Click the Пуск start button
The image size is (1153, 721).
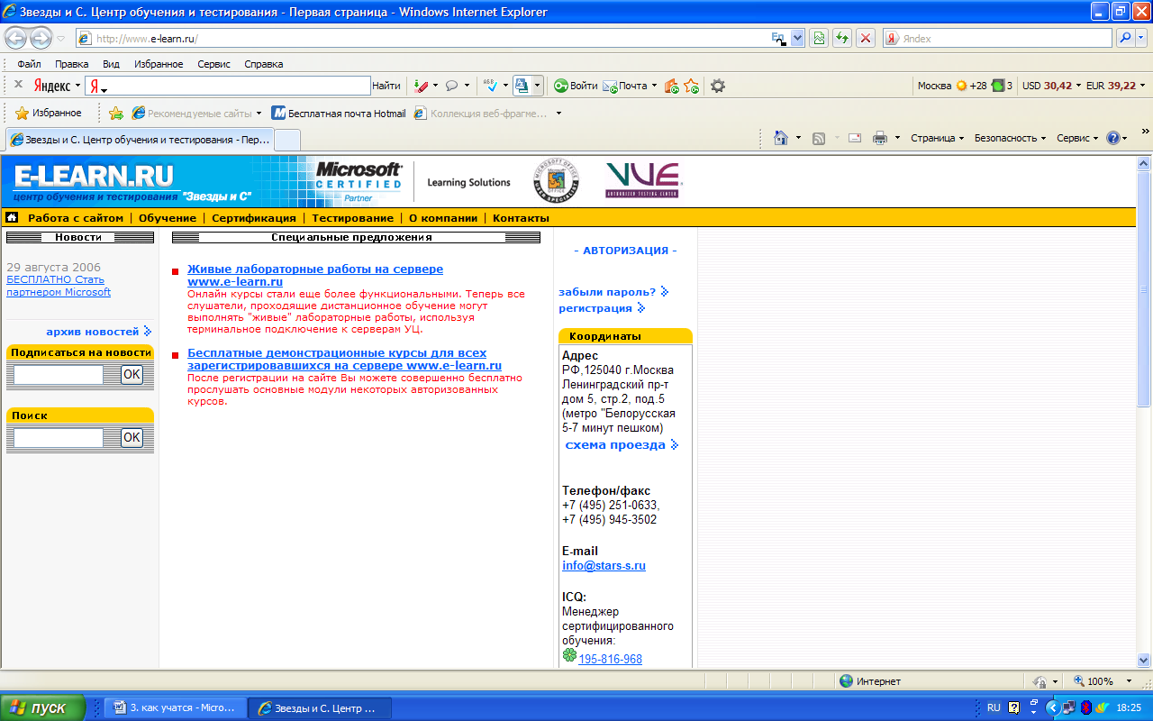(x=42, y=707)
